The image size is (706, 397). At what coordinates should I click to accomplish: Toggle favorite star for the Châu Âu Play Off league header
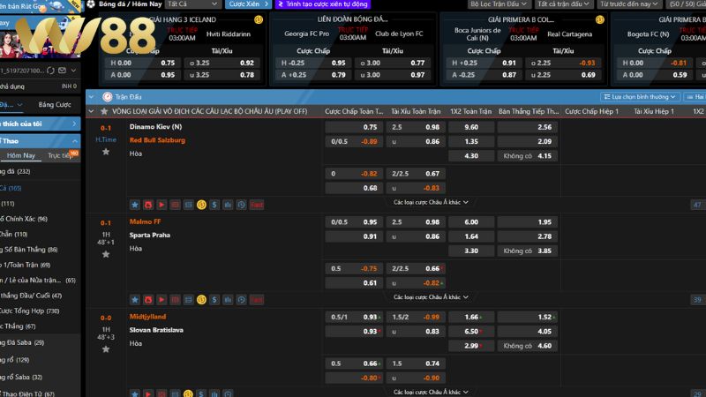[104, 111]
